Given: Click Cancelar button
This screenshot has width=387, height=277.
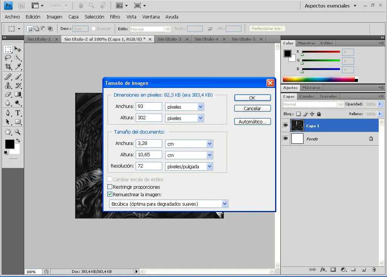Looking at the screenshot, I should (252, 108).
